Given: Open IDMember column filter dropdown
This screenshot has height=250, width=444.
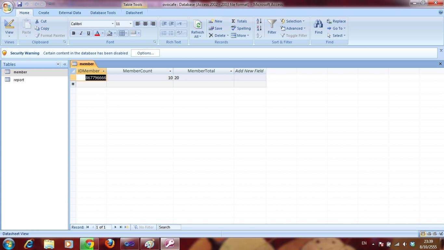Looking at the screenshot, I should [x=104, y=71].
